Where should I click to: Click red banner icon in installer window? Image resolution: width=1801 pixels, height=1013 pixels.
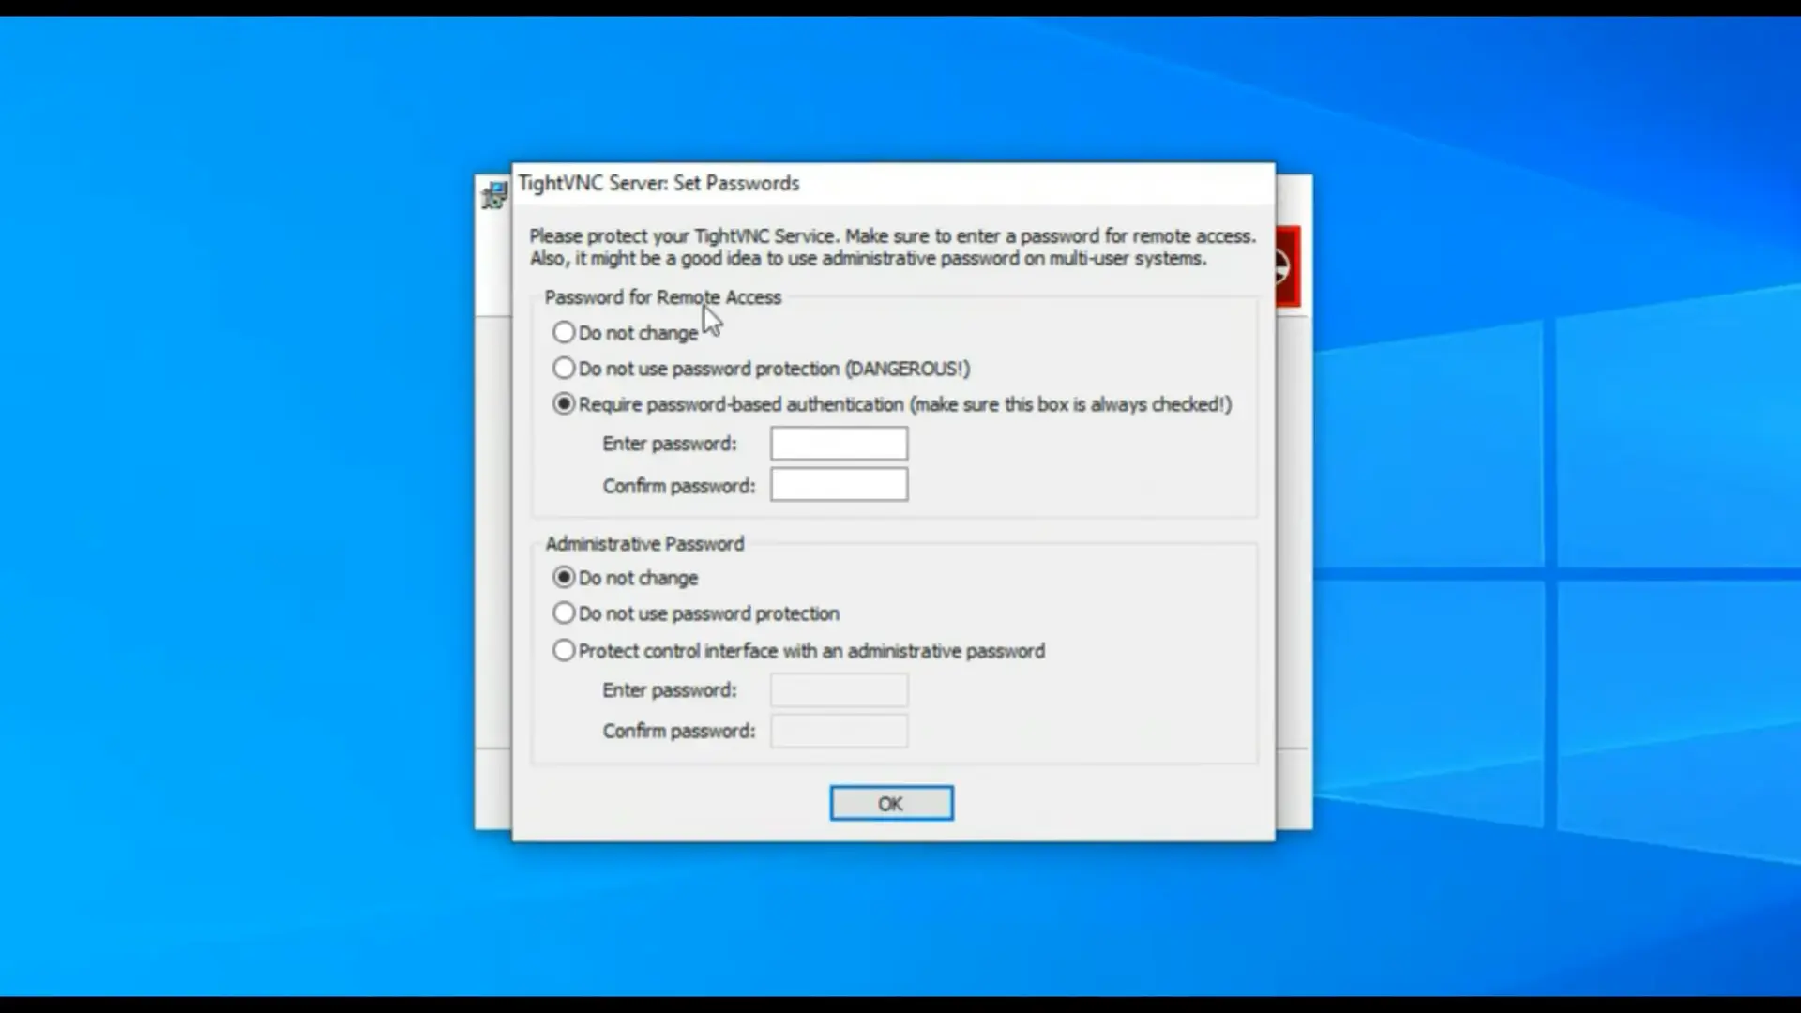coord(1287,266)
